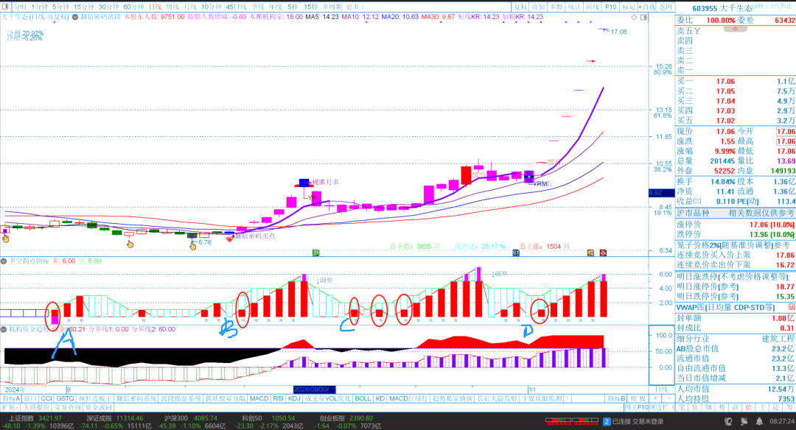Click the 标记 mark button
The image size is (796, 430).
pyautogui.click(x=629, y=7)
